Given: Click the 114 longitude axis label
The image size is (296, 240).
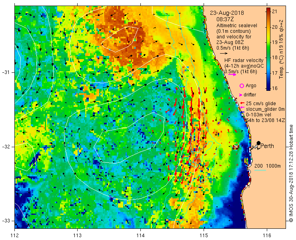Looking at the screenshot, I should pyautogui.click(x=140, y=236).
